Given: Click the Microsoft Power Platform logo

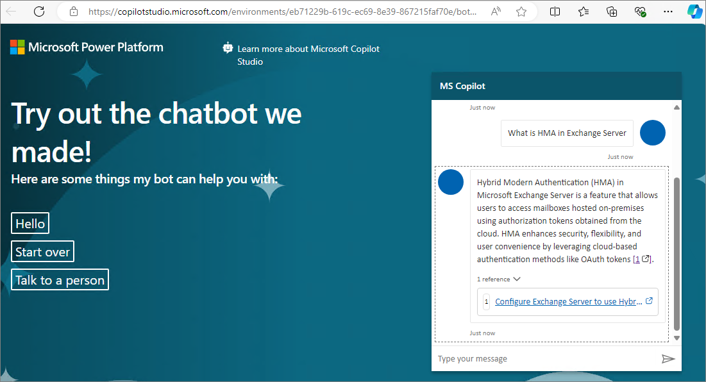Looking at the screenshot, I should tap(87, 47).
